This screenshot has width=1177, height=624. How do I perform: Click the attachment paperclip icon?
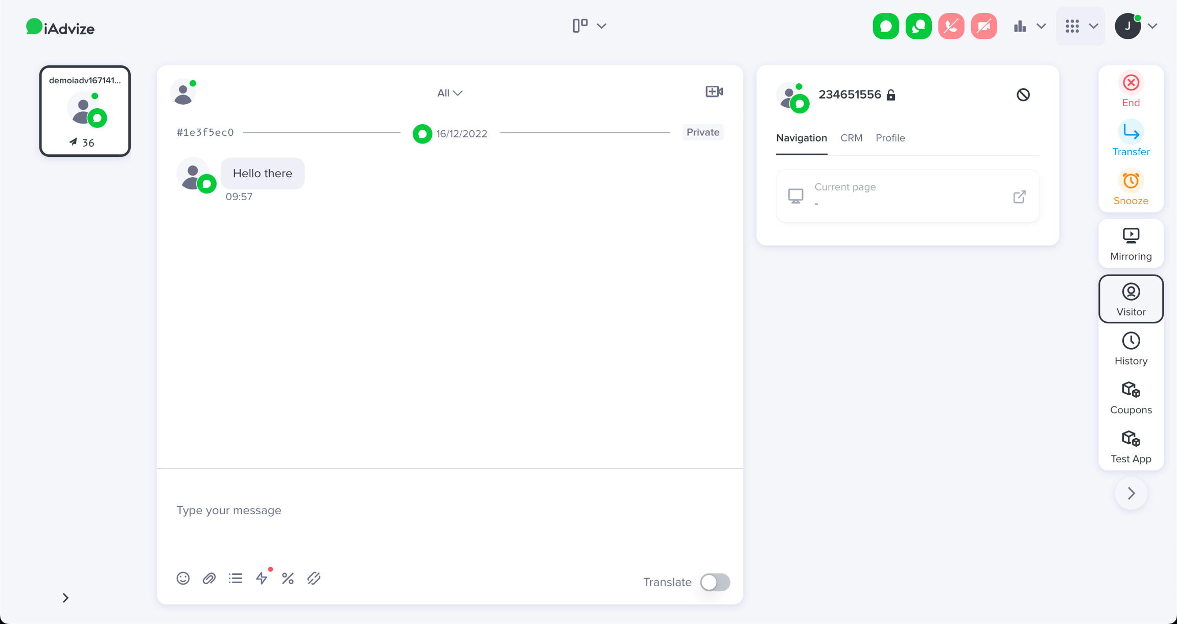(209, 578)
